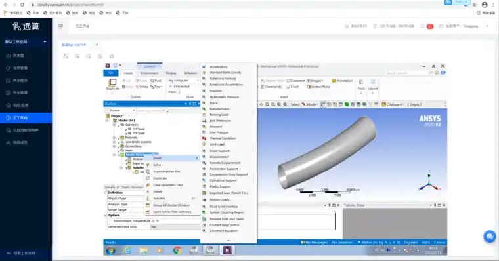Viewport: 499px width, 261px height.
Task: Expand the Materials tree node
Action: tap(114, 138)
